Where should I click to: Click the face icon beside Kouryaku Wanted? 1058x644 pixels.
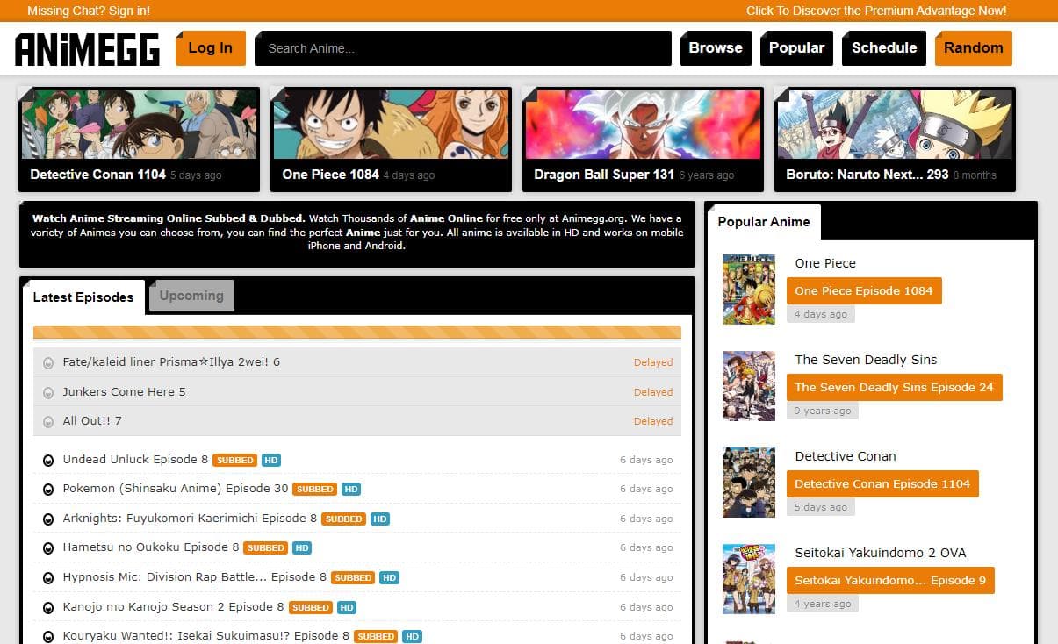click(x=48, y=636)
